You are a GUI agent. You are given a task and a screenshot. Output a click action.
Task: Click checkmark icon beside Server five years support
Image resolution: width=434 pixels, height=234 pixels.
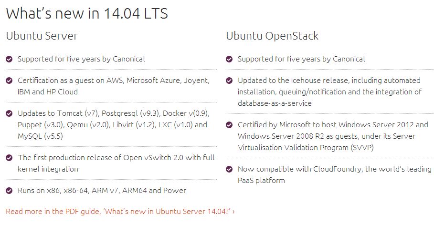pyautogui.click(x=9, y=59)
